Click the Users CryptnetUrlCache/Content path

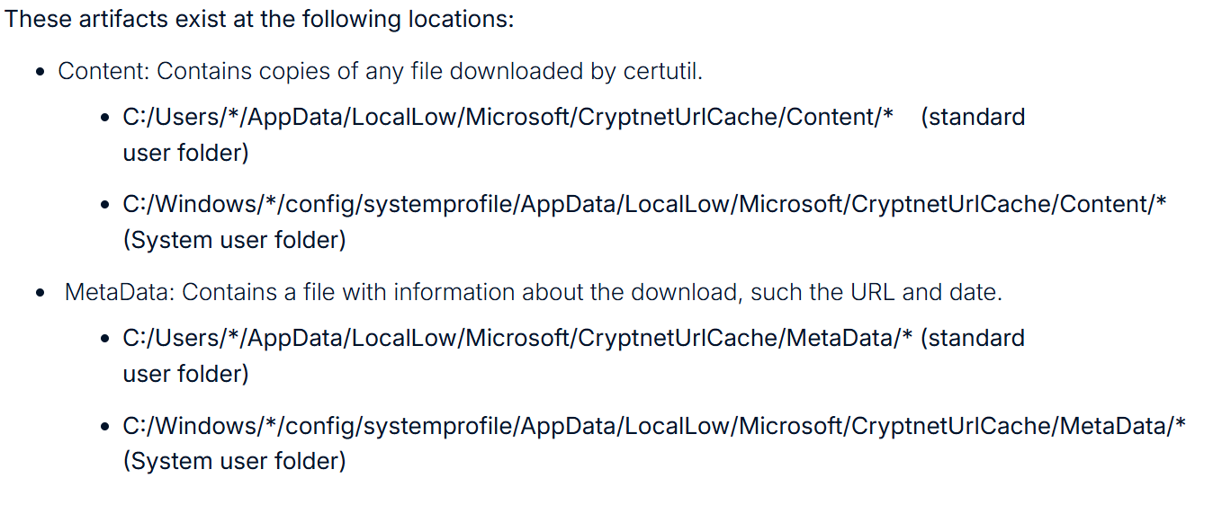point(508,117)
